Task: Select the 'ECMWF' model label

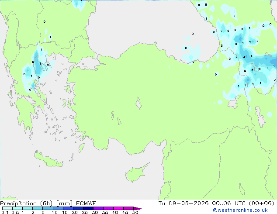Action: coord(86,204)
